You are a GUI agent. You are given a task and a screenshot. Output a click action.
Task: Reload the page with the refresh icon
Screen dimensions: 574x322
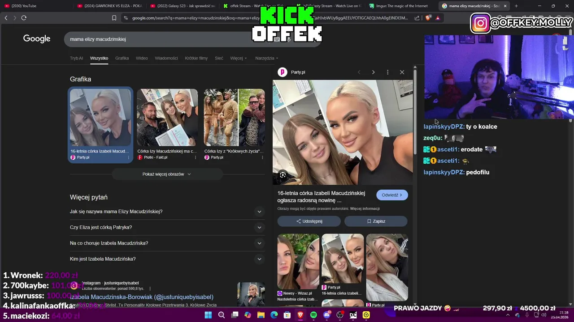(24, 18)
